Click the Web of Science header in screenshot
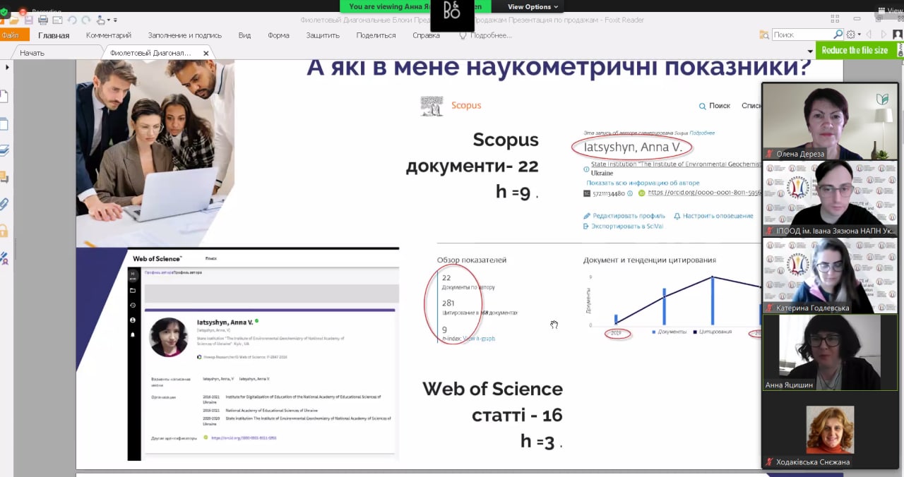 157,259
